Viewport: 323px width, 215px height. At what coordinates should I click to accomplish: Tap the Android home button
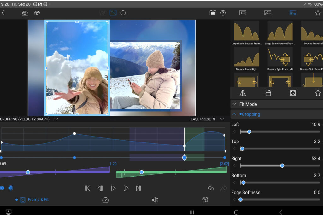236,212
